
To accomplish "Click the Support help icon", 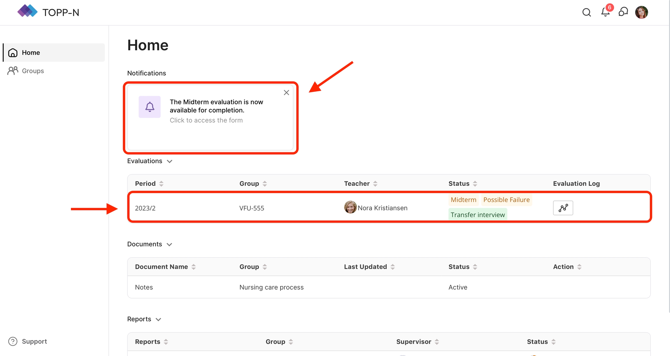I will pos(13,341).
